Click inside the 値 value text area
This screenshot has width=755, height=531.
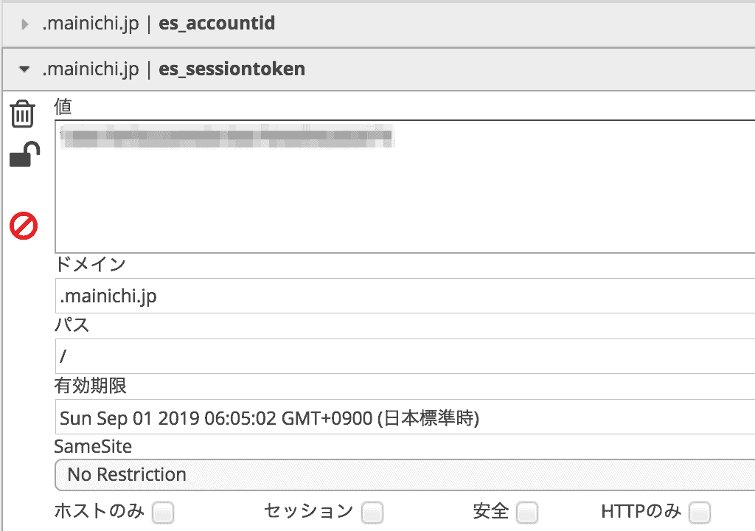[x=405, y=187]
